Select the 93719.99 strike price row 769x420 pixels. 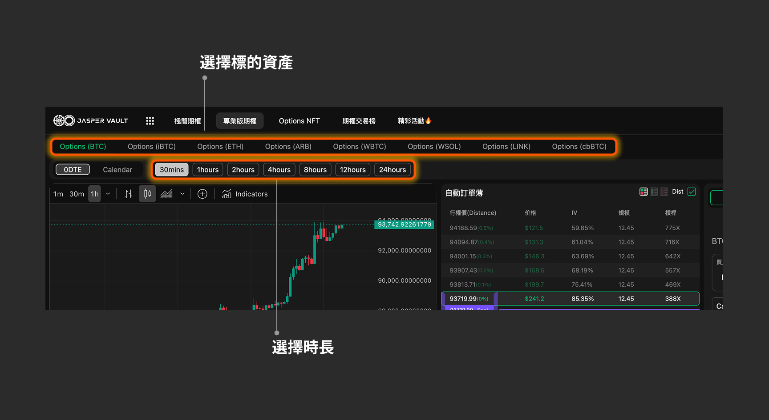(x=570, y=299)
